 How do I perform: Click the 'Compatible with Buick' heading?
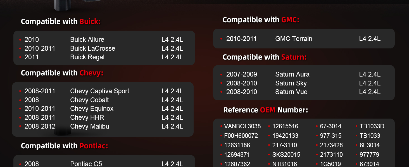(61, 21)
